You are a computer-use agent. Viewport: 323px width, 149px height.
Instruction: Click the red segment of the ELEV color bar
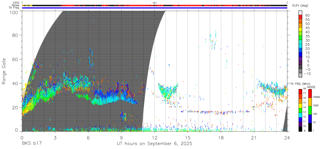click(301, 17)
